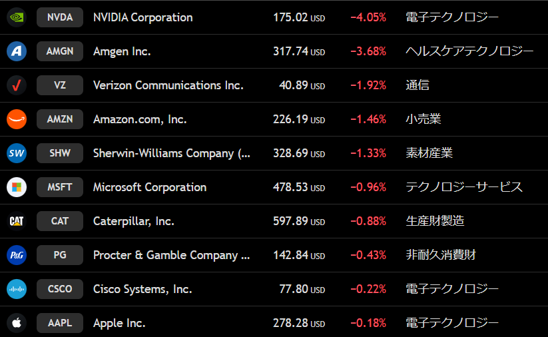The height and width of the screenshot is (337, 548).
Task: Click the NVIDIA logo icon
Action: pos(16,17)
